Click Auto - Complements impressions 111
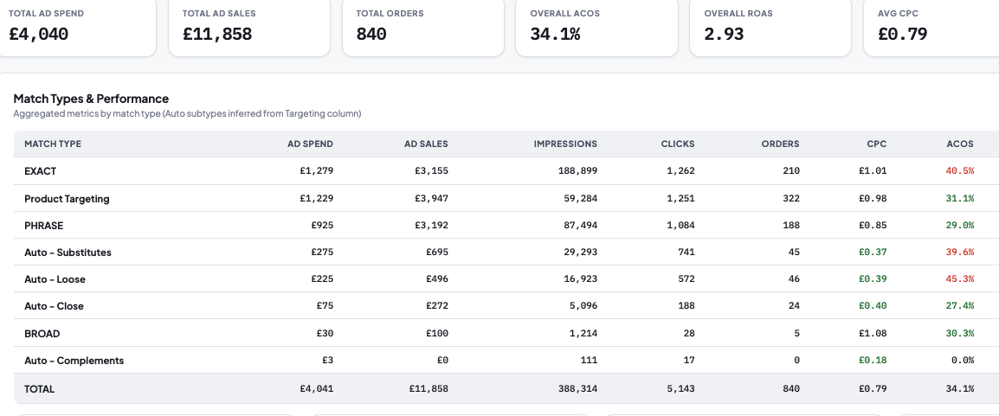The height and width of the screenshot is (416, 999). tap(590, 361)
